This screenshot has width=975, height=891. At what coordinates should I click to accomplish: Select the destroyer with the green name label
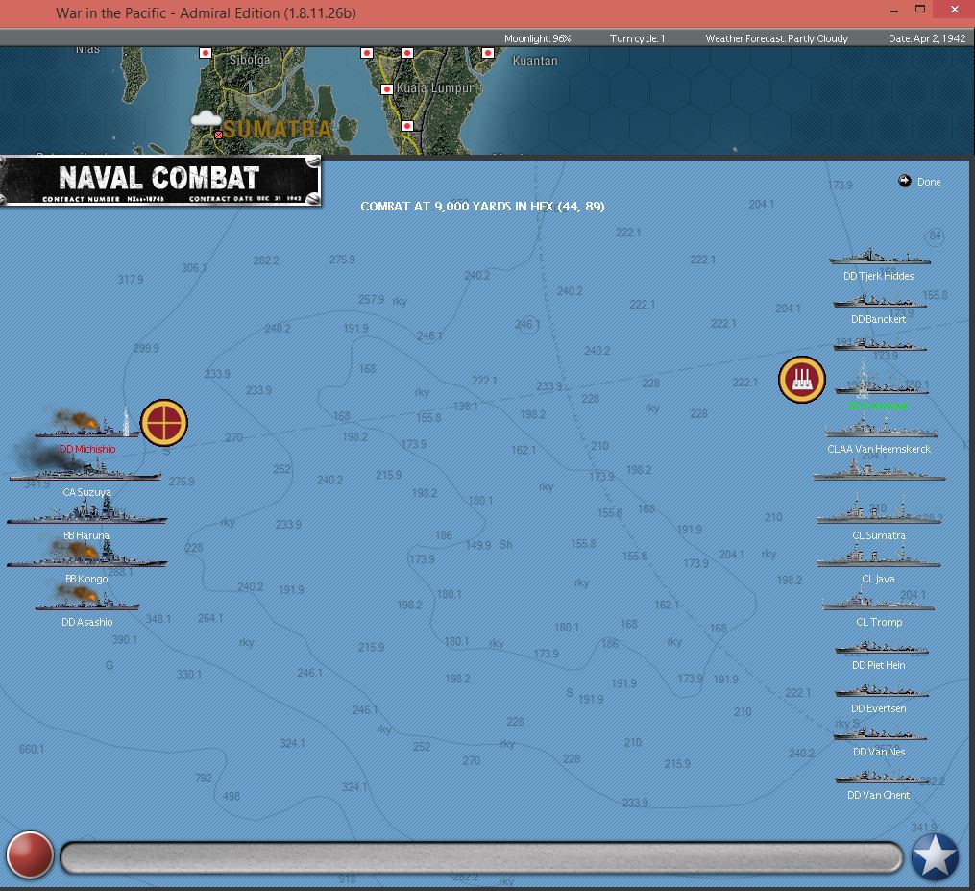(881, 385)
